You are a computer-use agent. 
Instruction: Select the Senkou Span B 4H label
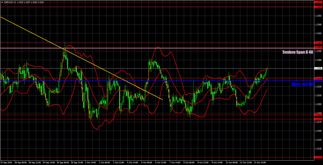(298, 52)
